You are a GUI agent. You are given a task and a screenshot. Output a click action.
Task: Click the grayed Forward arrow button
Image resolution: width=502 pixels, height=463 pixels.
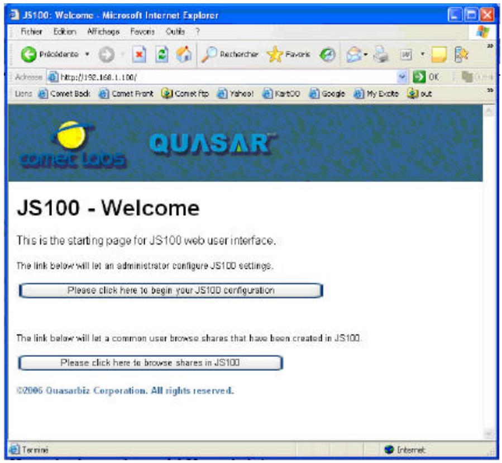pyautogui.click(x=106, y=55)
